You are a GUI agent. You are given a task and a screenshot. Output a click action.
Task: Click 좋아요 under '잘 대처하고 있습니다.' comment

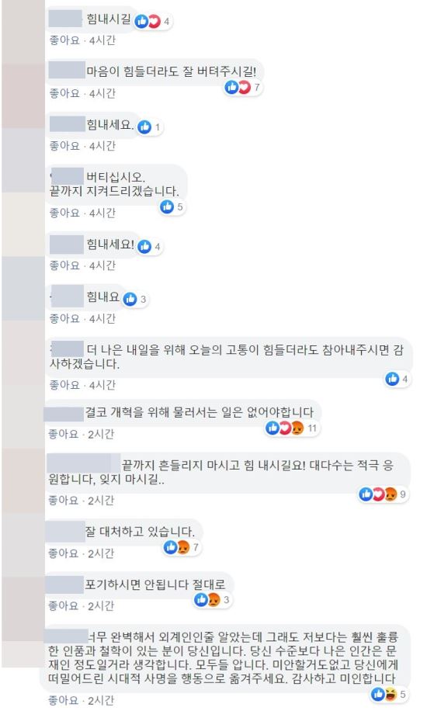(64, 553)
